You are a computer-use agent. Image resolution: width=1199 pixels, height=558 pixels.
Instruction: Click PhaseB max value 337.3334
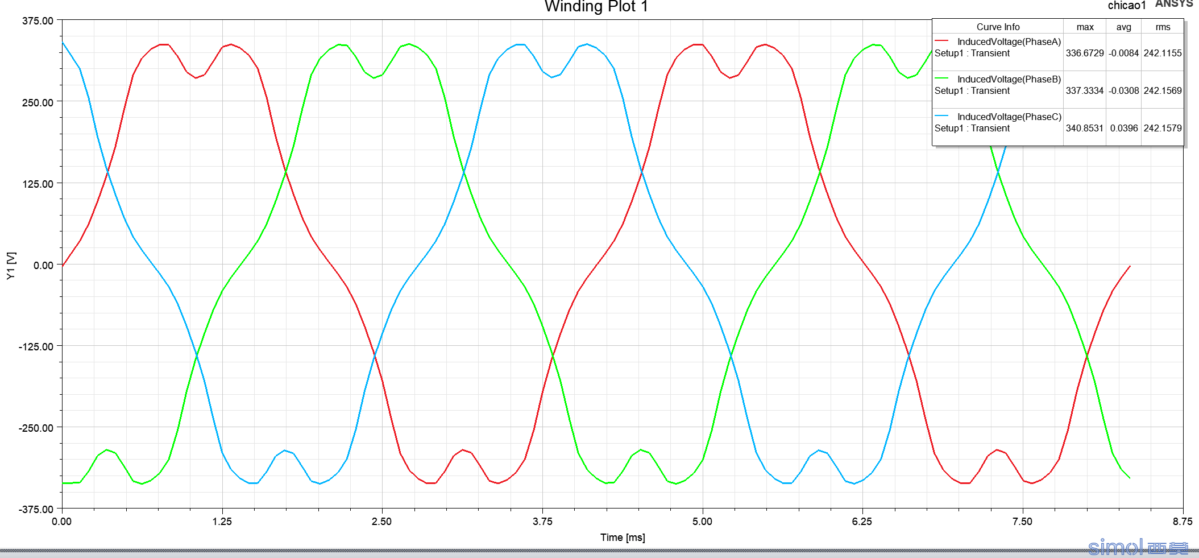(x=1085, y=90)
